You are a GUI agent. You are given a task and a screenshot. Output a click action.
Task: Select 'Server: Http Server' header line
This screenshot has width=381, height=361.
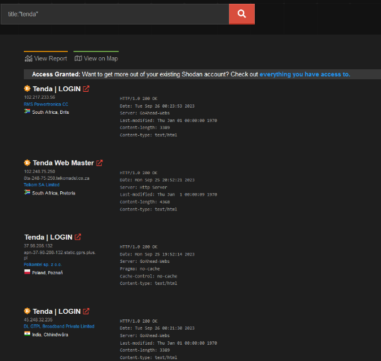click(x=143, y=187)
